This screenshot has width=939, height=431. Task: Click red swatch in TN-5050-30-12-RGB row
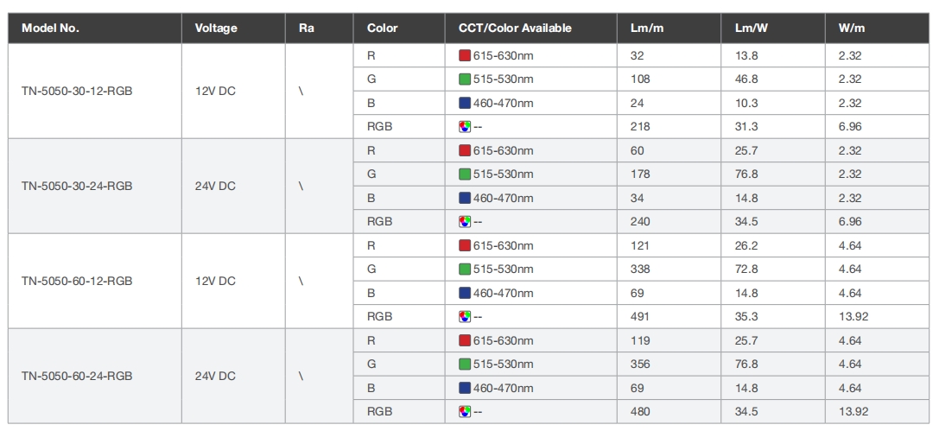(x=465, y=55)
